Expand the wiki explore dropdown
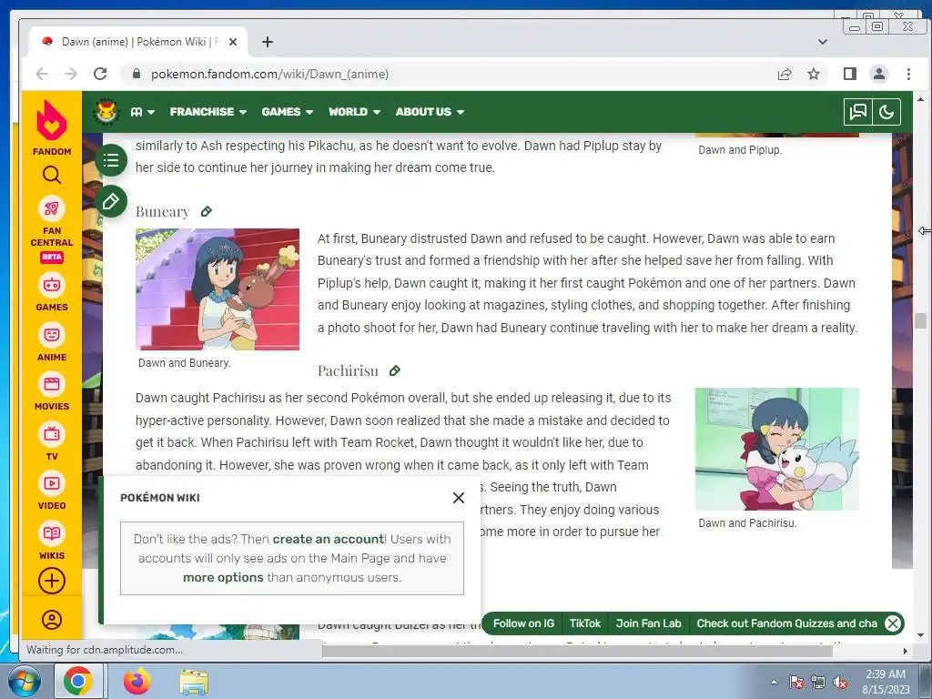 (143, 112)
